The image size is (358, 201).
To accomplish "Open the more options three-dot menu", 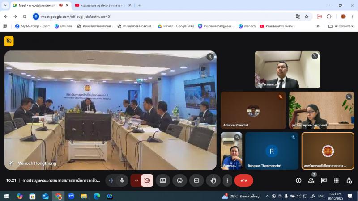I will point(227,180).
